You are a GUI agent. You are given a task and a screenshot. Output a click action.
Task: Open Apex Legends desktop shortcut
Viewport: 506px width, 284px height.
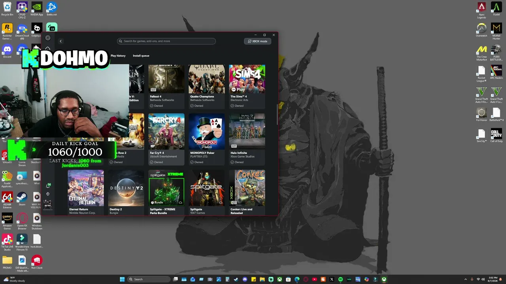(481, 10)
